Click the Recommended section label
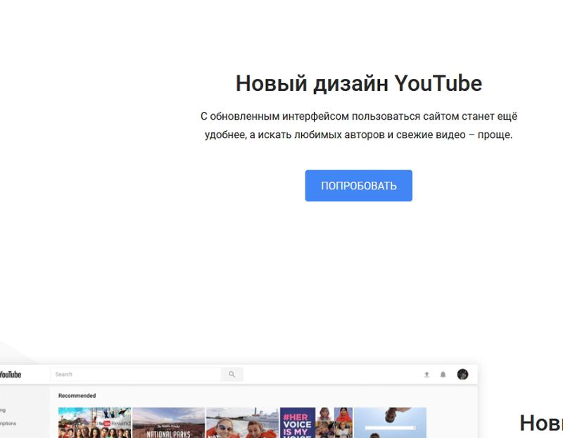This screenshot has height=438, width=563. [77, 396]
